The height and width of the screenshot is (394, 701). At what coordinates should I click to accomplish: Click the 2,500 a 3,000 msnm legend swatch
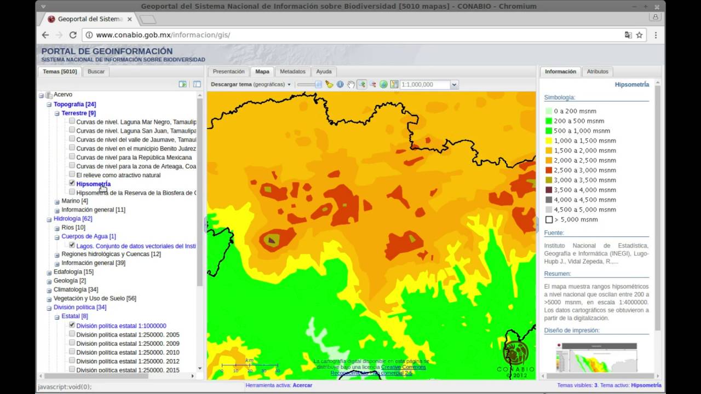pos(549,170)
